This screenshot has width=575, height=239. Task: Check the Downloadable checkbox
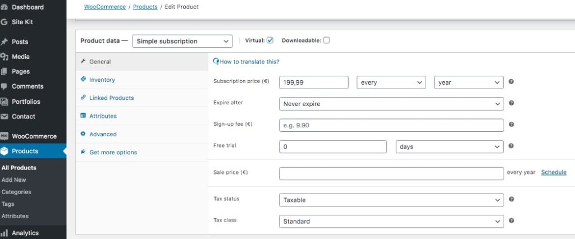pos(326,40)
